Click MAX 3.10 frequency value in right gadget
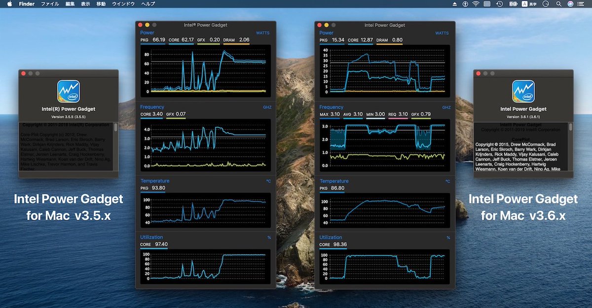Viewport: 592px width, 308px height. point(329,114)
